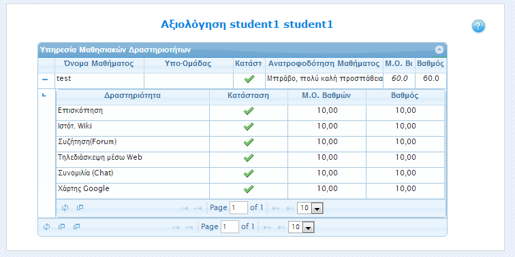This screenshot has height=257, width=515.
Task: Click the status checkmark for Συνομιλία (Chat)
Action: click(x=249, y=173)
